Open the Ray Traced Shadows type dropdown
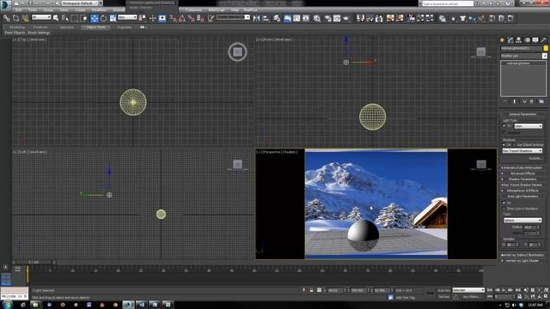The height and width of the screenshot is (309, 550). click(x=522, y=151)
